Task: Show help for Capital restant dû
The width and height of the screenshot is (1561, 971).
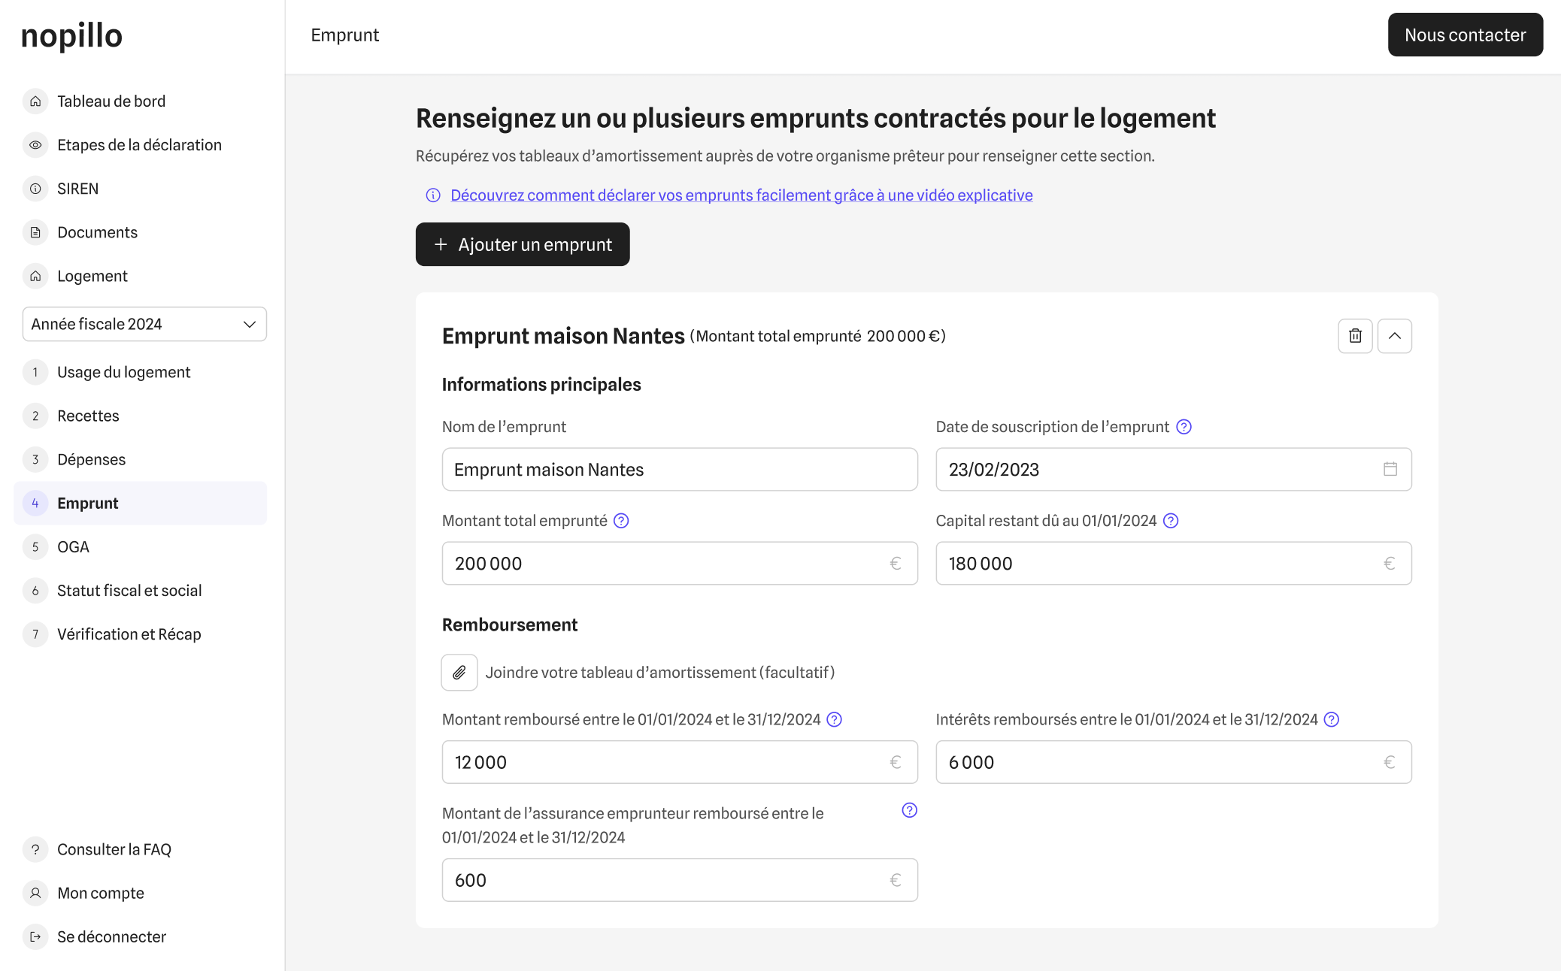Action: click(x=1171, y=521)
